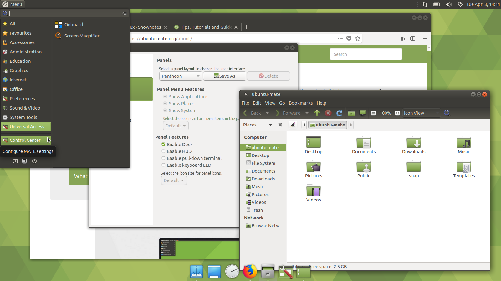This screenshot has height=281, width=501.
Task: Click the Firefox URL address bar
Action: pyautogui.click(x=232, y=39)
